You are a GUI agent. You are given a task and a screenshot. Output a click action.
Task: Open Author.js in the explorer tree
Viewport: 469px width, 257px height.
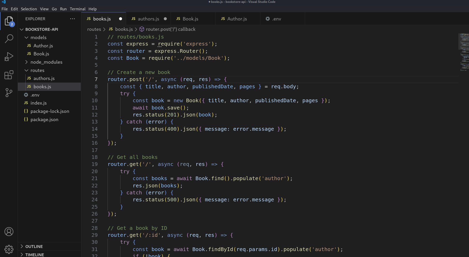[x=49, y=46]
